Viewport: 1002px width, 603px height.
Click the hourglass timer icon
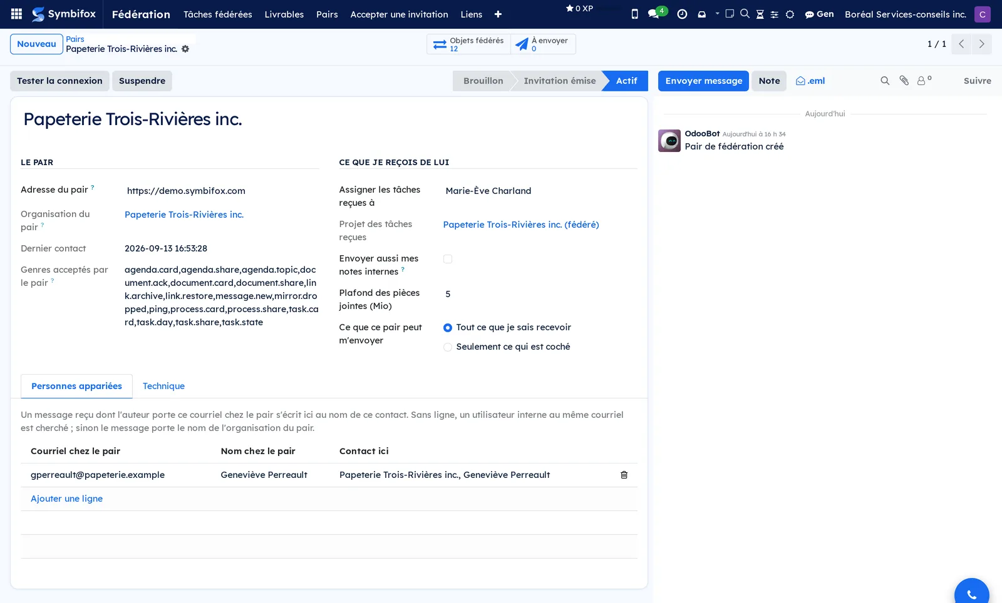[760, 14]
